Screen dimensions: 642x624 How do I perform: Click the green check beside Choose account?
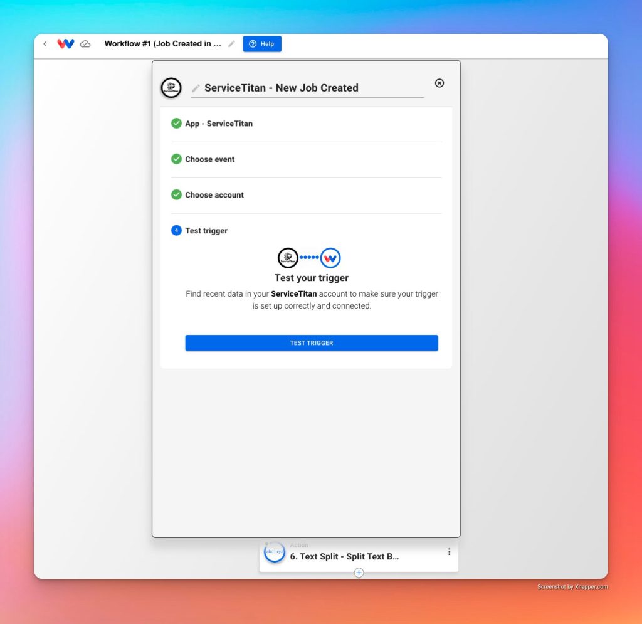tap(176, 194)
